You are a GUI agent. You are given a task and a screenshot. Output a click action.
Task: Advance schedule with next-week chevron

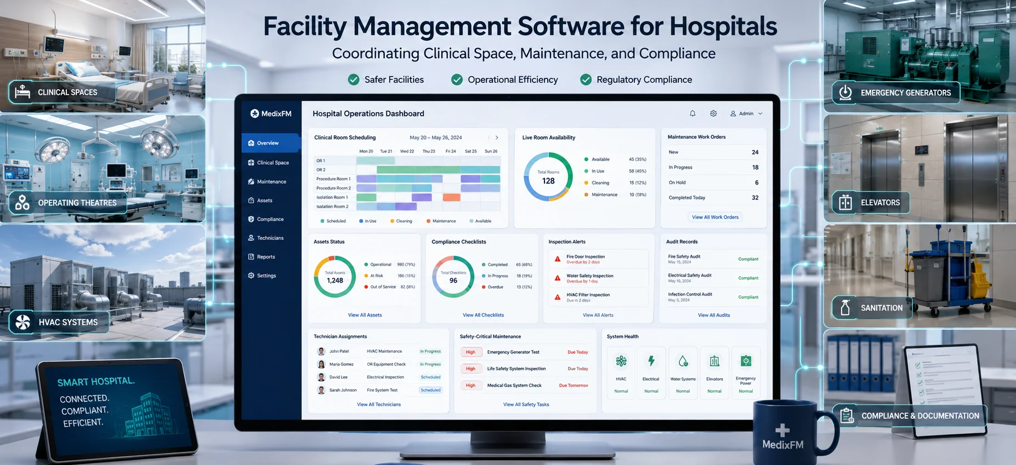click(497, 137)
